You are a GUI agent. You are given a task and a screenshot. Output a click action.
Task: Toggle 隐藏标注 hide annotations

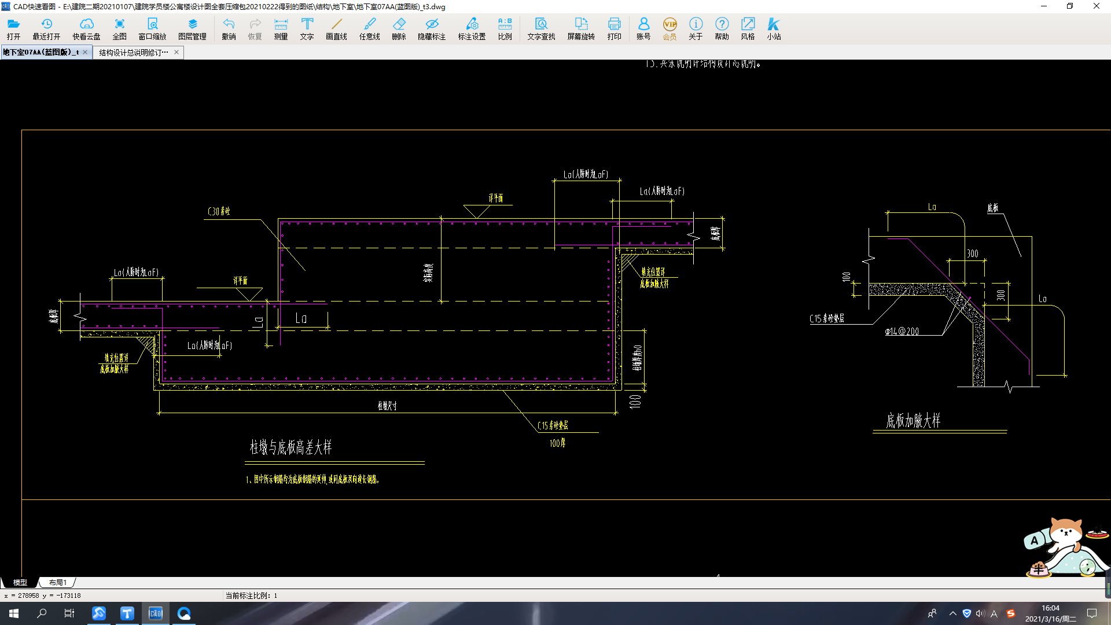[x=432, y=29]
